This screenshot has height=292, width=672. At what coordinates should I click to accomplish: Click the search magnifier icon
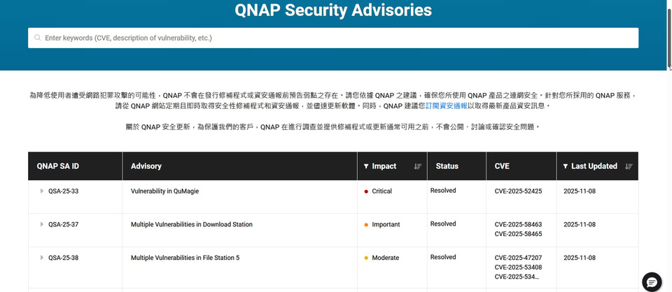click(37, 38)
